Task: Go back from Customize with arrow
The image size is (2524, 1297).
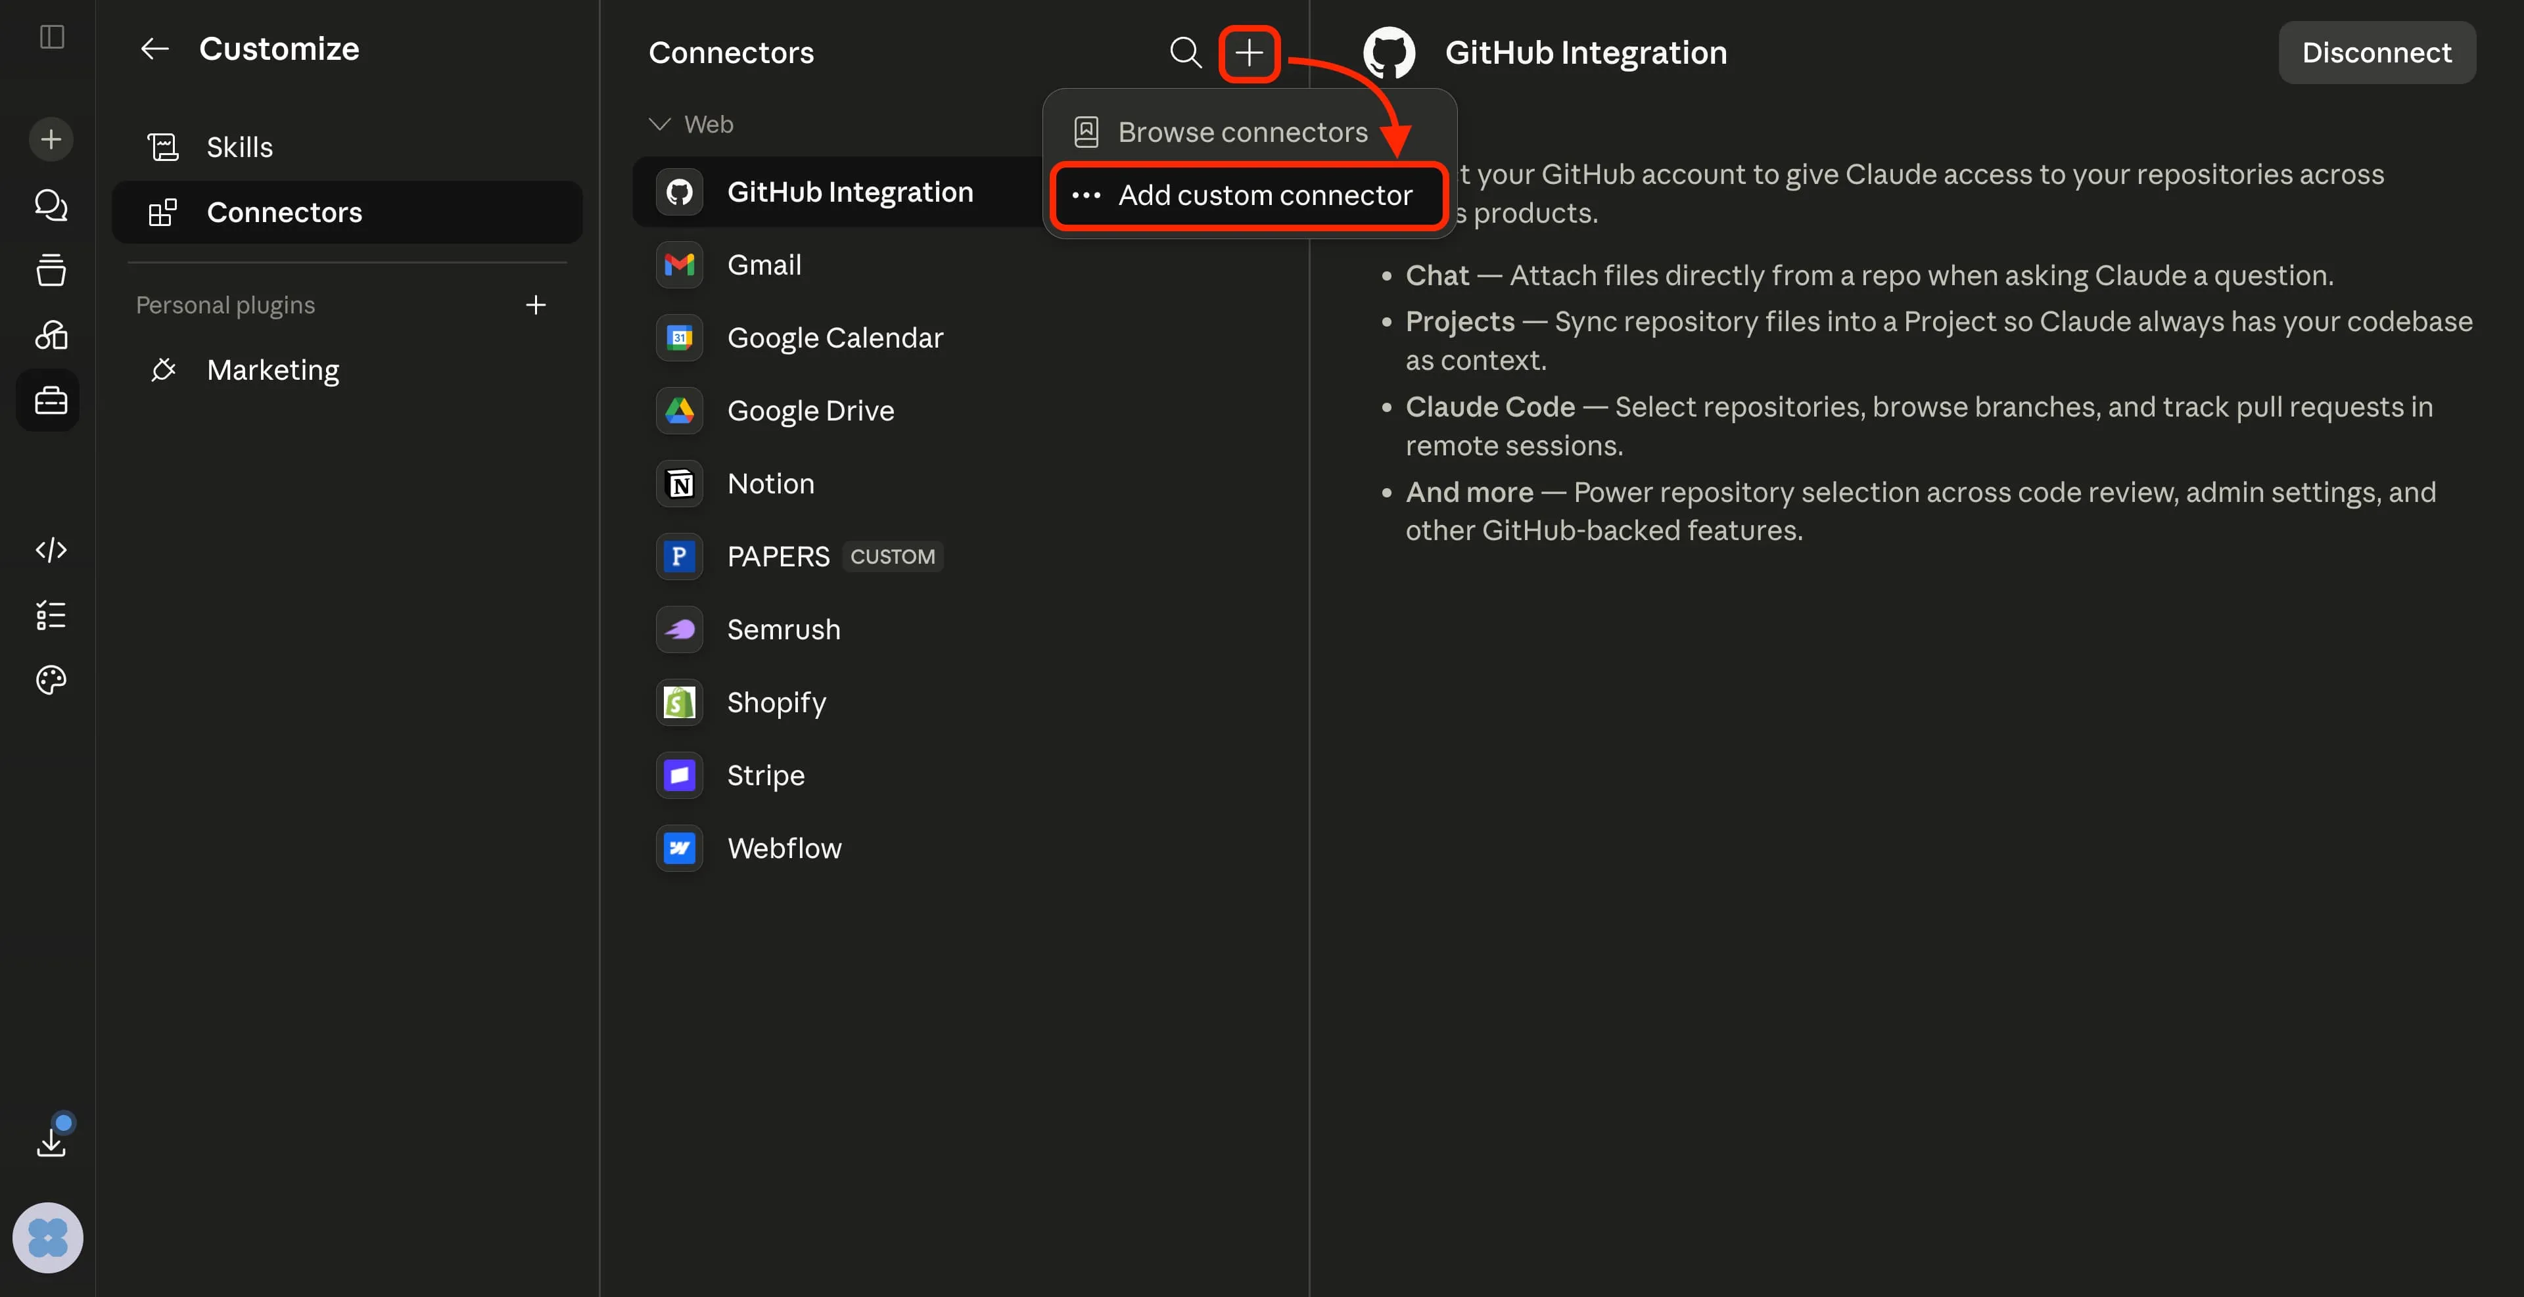Action: 155,49
